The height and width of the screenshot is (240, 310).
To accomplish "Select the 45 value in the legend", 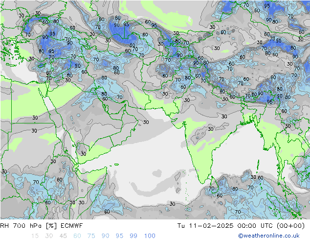I will [x=63, y=236].
